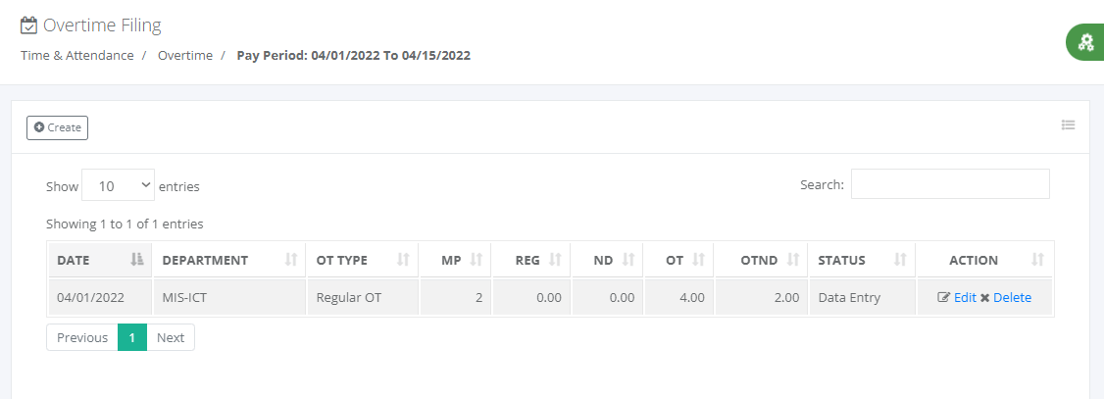Click the list view icon on the right
The height and width of the screenshot is (399, 1104).
pos(1068,125)
